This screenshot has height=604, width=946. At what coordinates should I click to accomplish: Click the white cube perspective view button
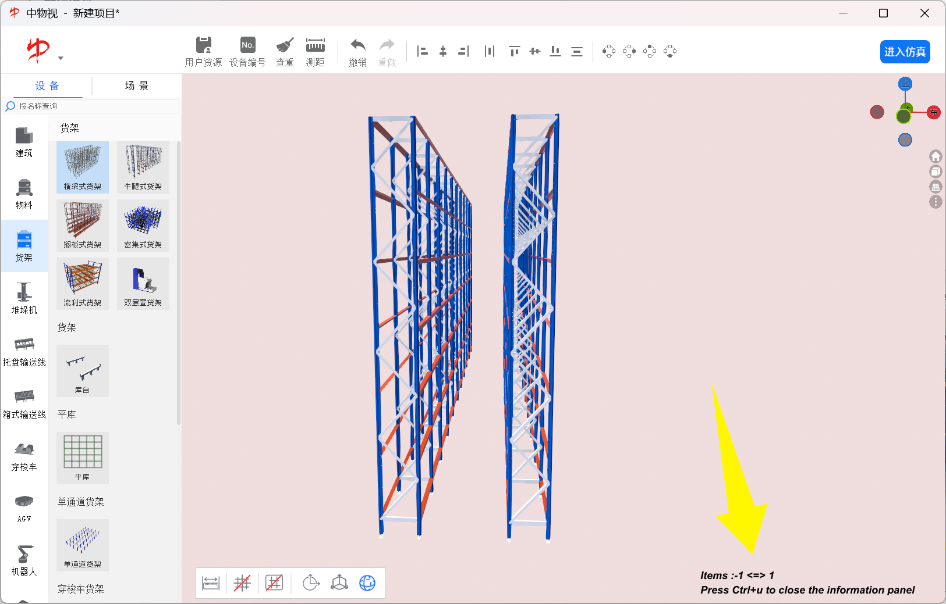click(x=936, y=171)
